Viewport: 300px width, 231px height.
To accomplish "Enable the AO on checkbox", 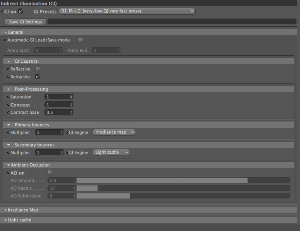I will [x=49, y=173].
